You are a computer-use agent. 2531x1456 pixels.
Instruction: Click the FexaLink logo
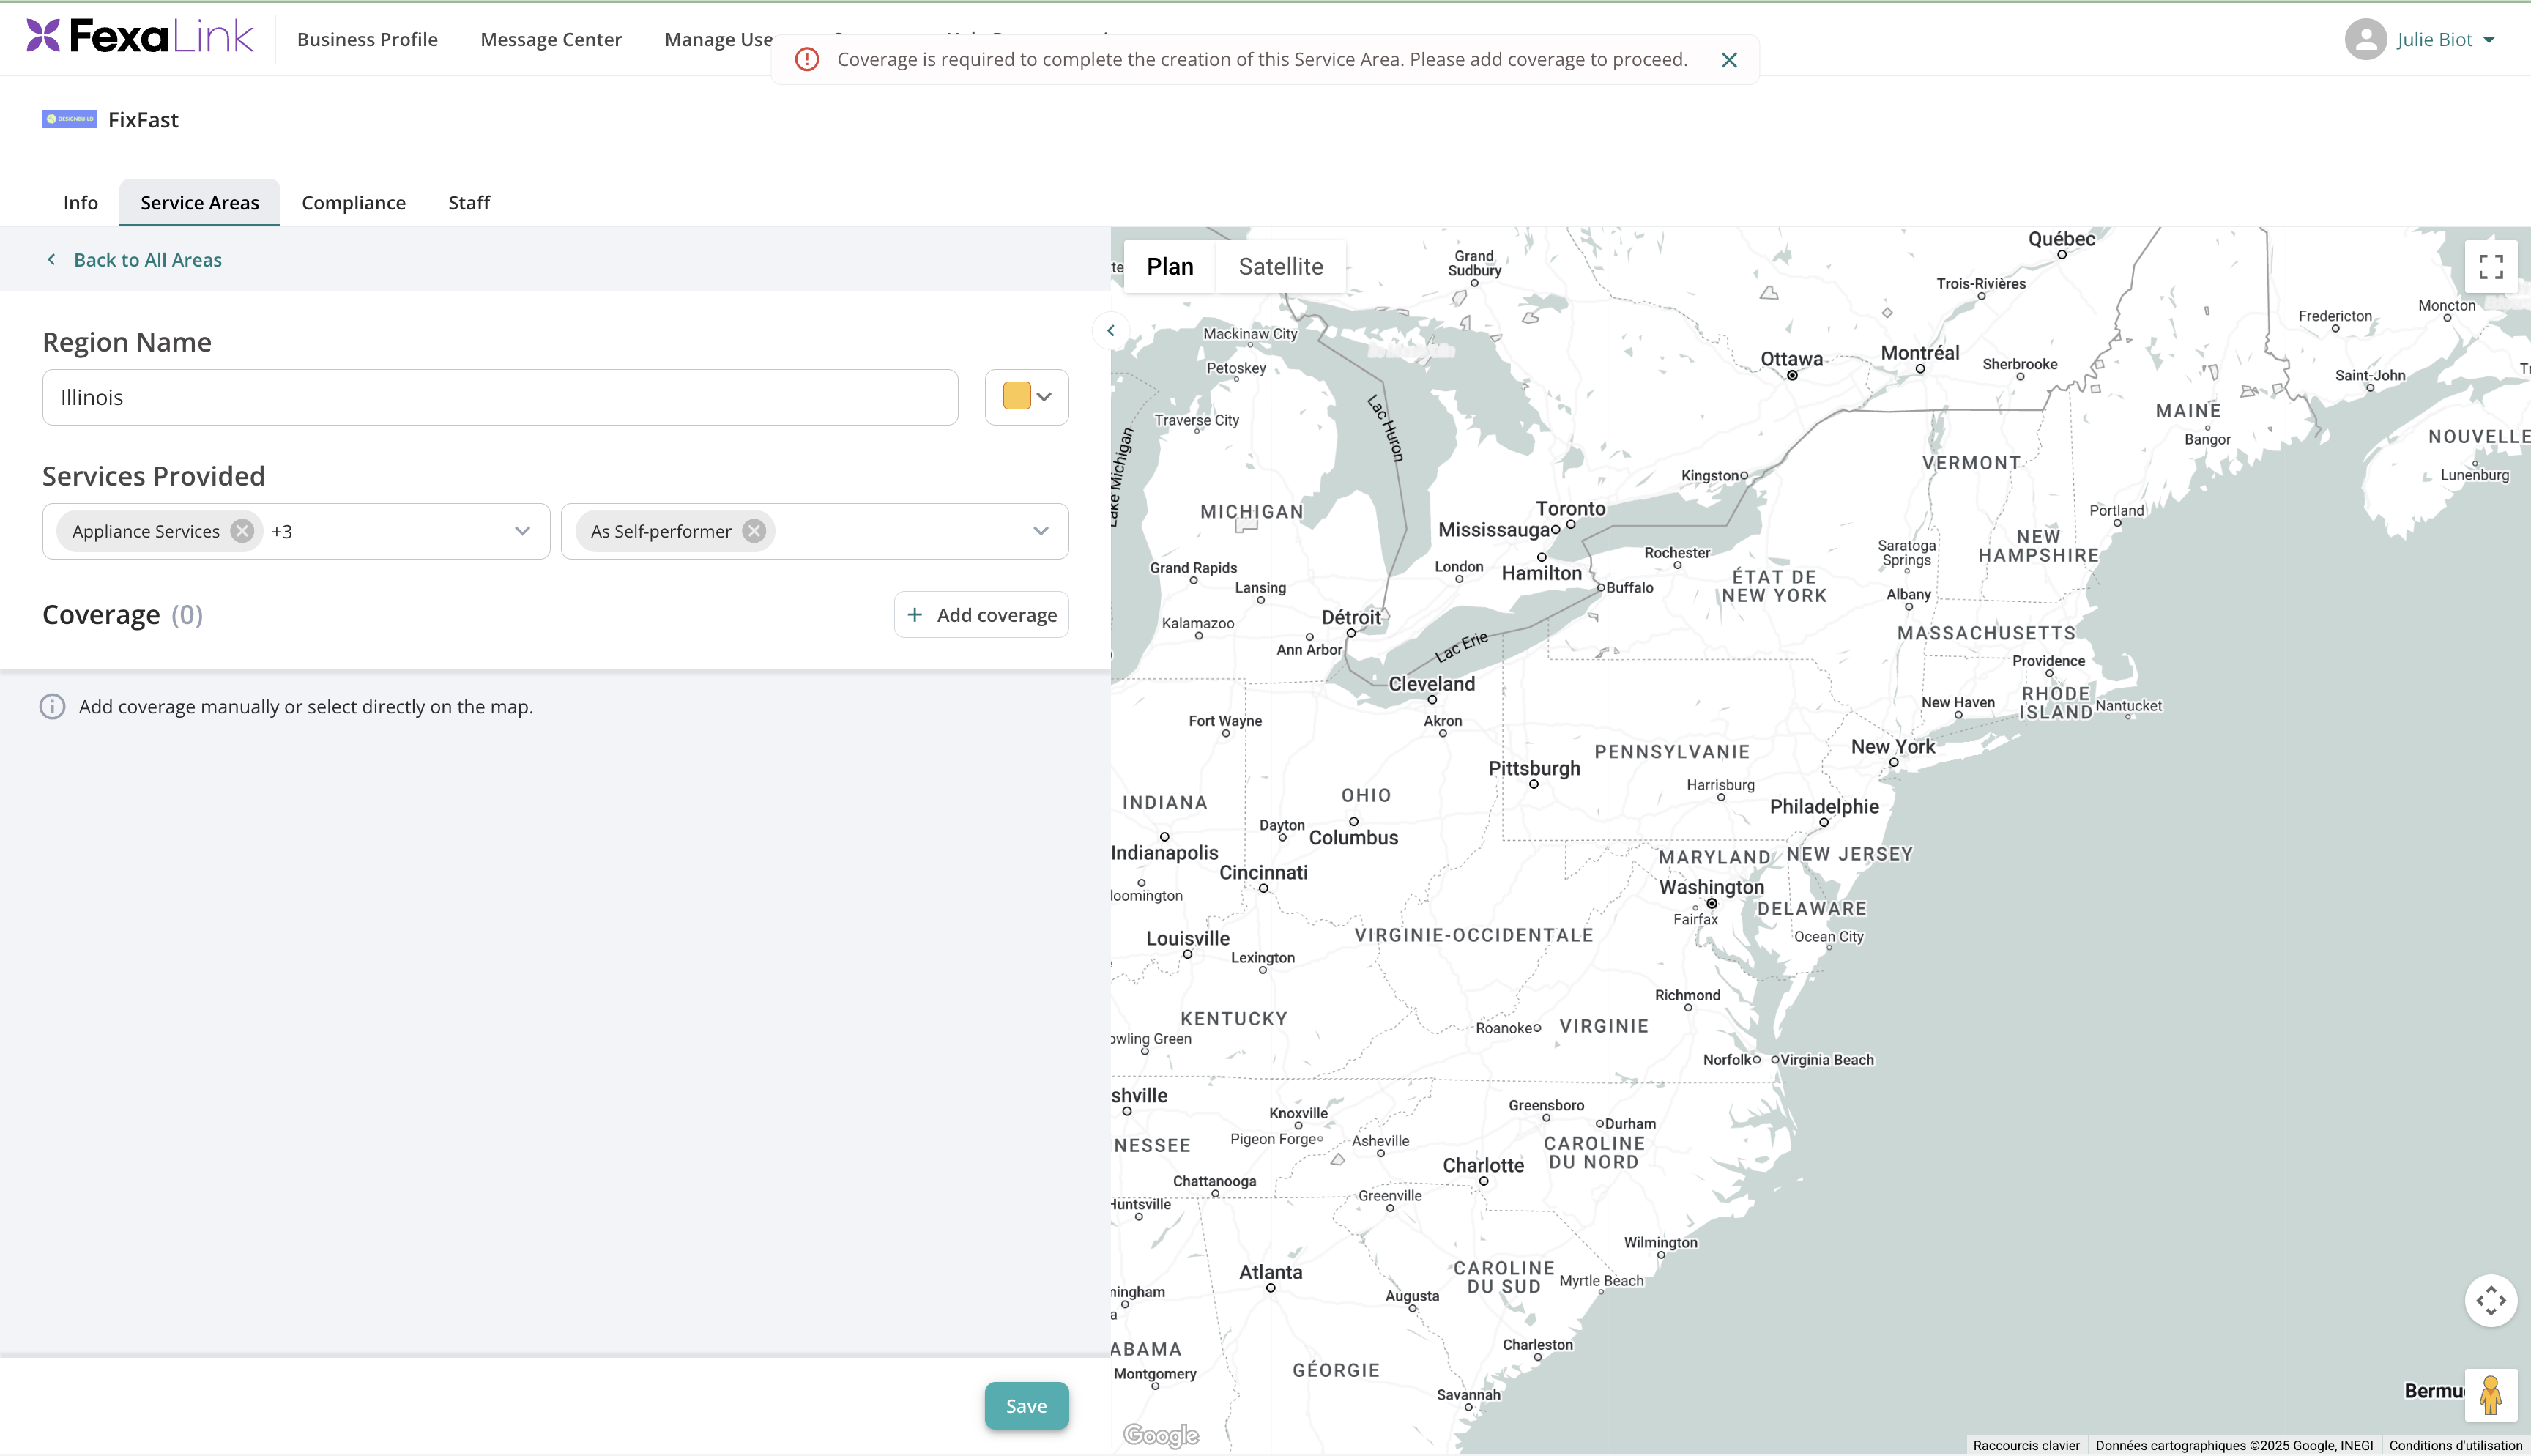click(140, 37)
